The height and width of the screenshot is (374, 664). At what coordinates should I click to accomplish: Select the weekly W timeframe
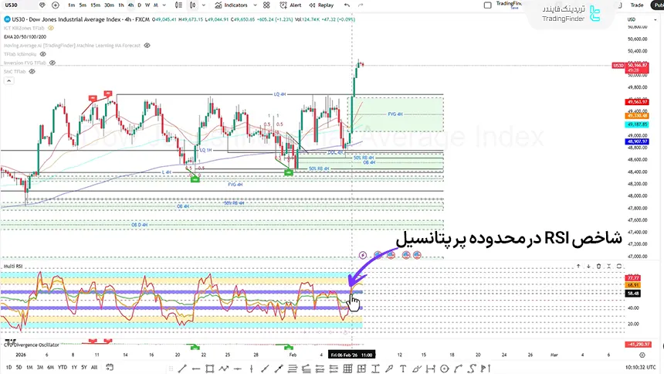[147, 5]
